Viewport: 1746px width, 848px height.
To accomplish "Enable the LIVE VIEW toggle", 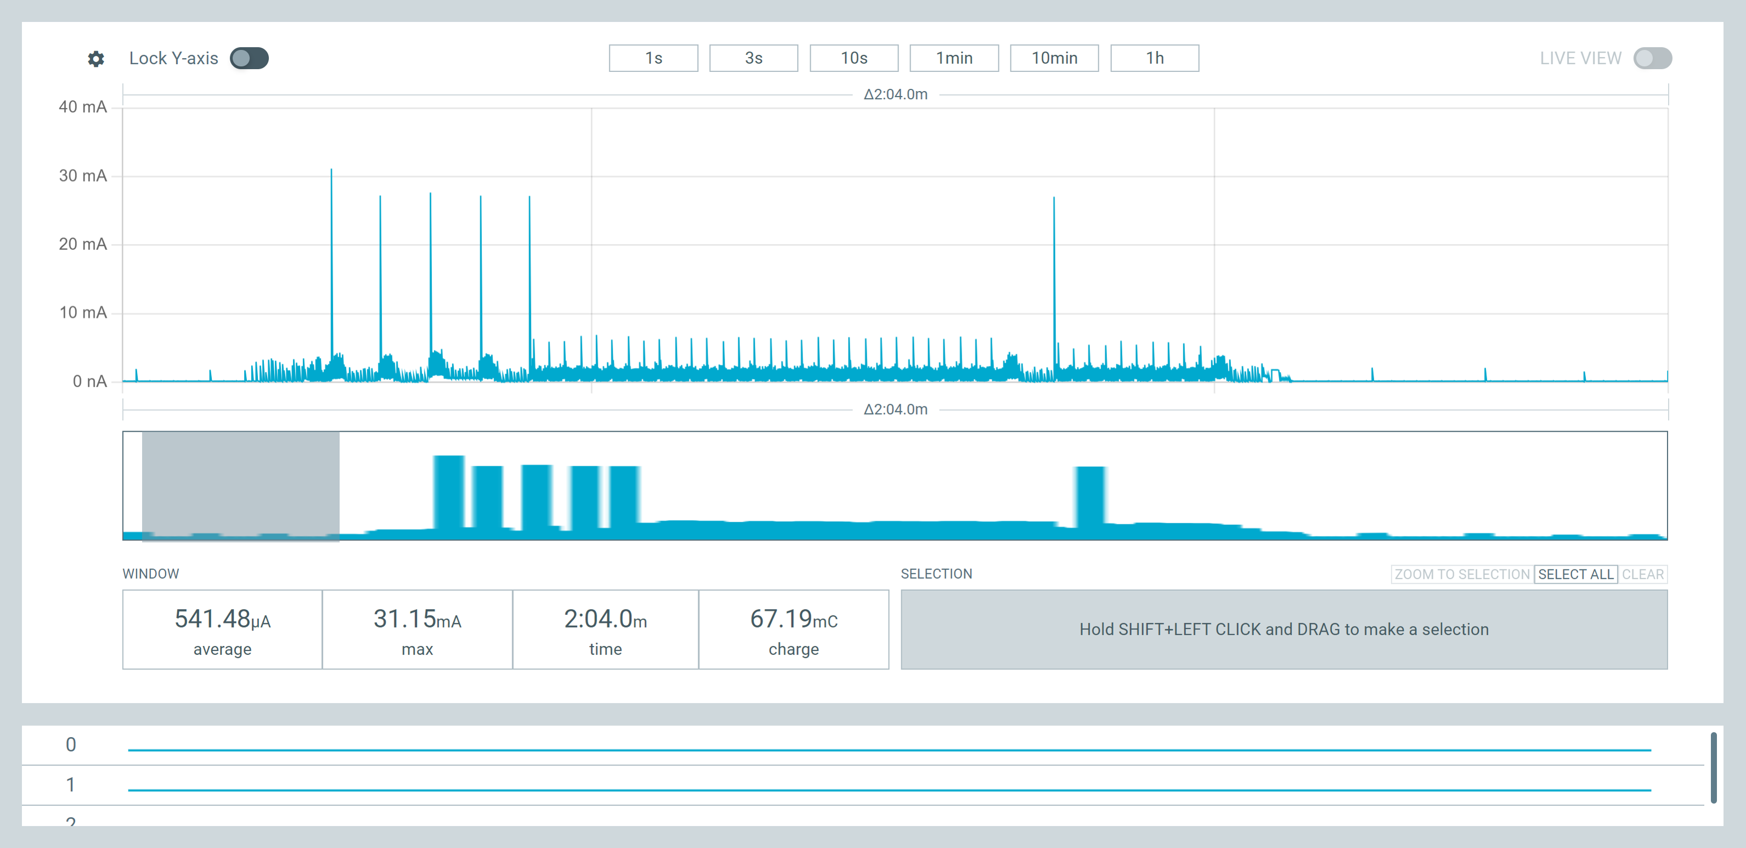I will coord(1652,58).
